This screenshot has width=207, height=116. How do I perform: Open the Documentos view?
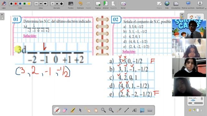[x=176, y=5]
